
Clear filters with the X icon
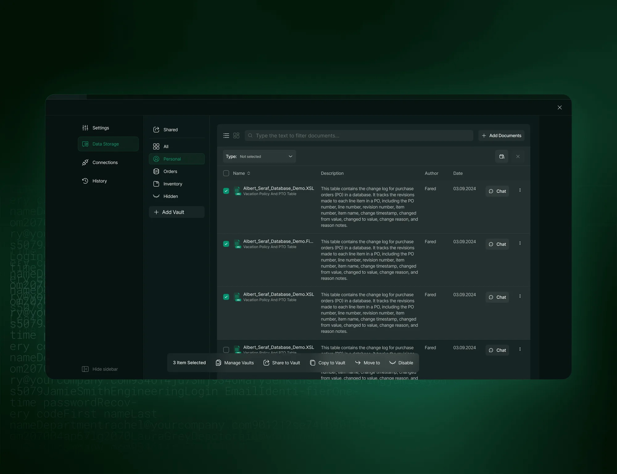coord(518,156)
